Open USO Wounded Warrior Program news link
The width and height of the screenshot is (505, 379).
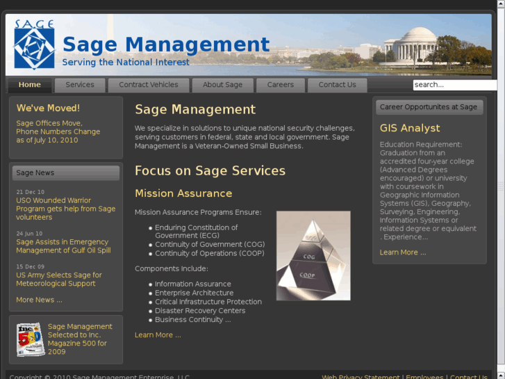(66, 209)
